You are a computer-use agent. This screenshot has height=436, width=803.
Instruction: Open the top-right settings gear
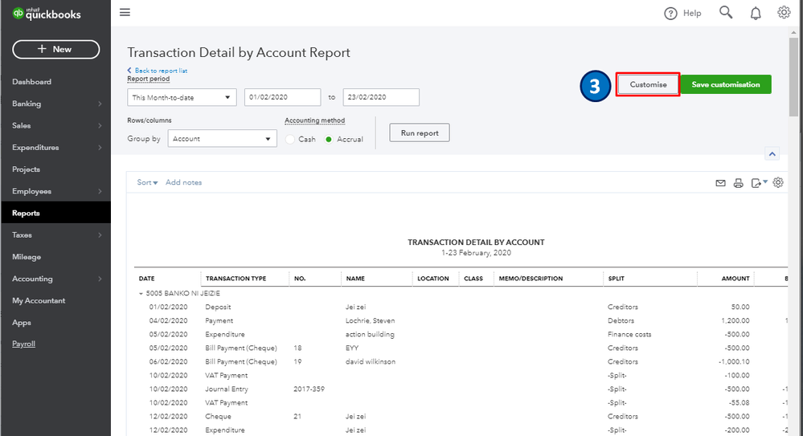point(784,12)
